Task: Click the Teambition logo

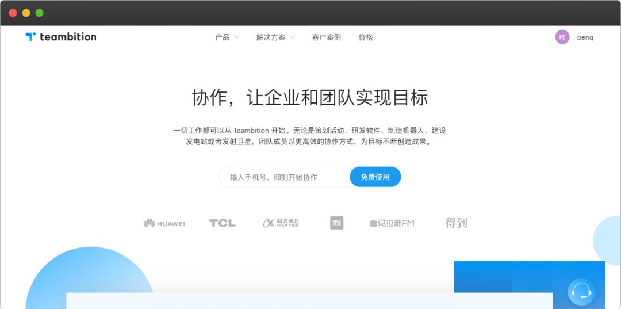Action: click(x=60, y=37)
